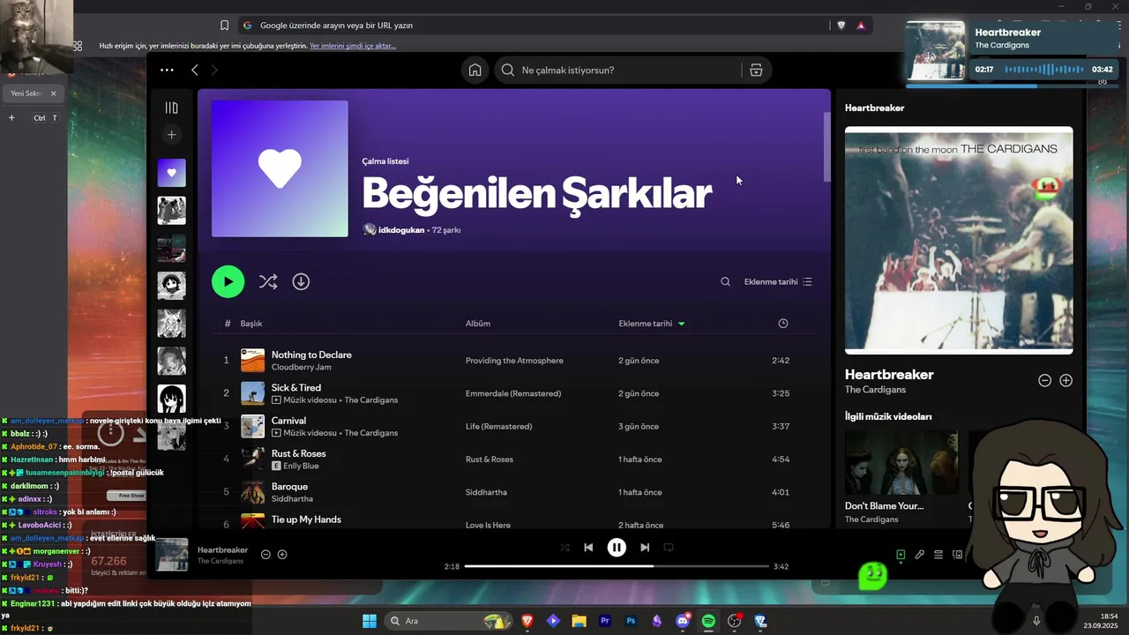
Task: Open the play queue icon
Action: [938, 555]
